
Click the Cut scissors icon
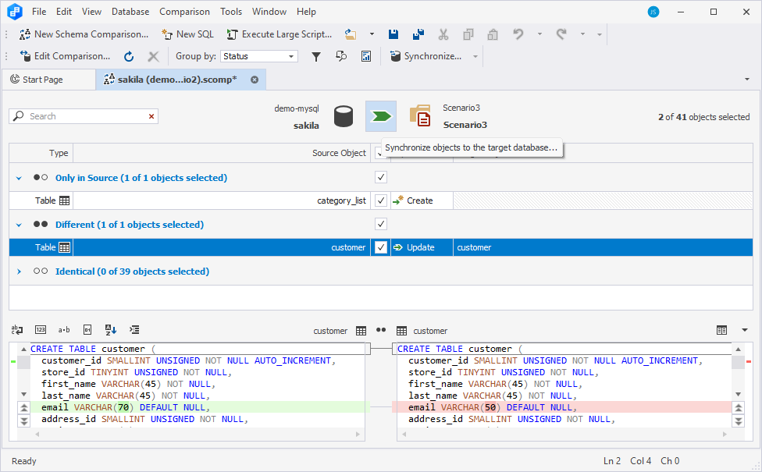(443, 34)
